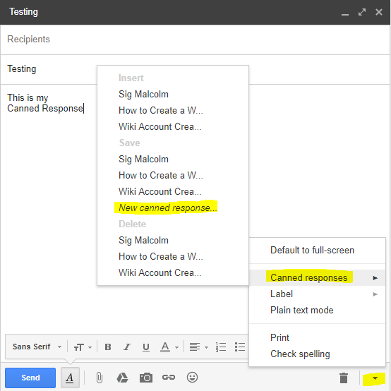Viewport: 391px width, 391px height.
Task: Click the blue Send button
Action: 30,378
